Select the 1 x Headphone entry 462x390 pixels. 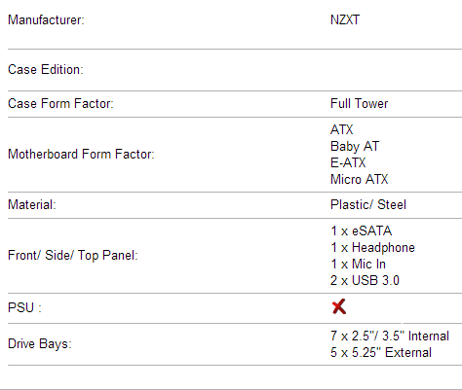372,248
